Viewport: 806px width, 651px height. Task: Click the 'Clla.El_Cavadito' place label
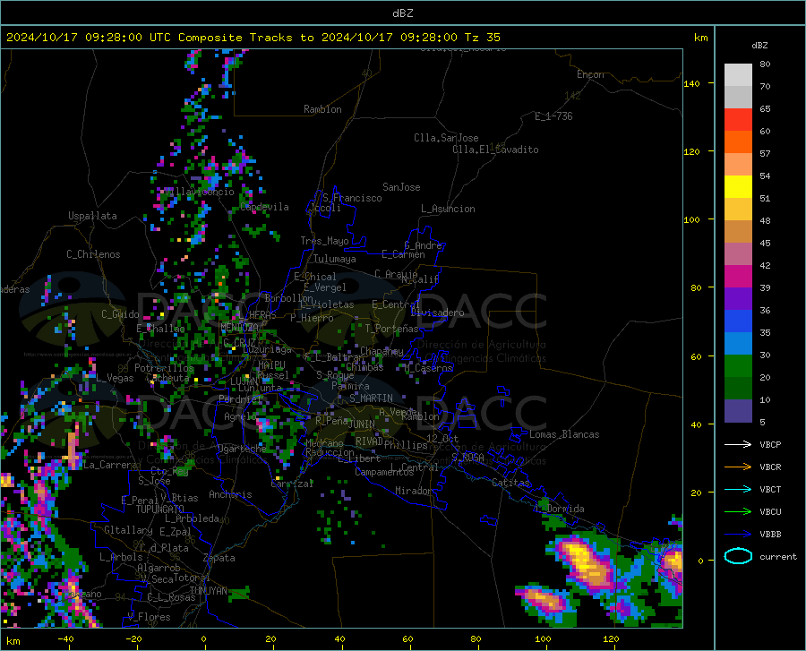click(x=495, y=150)
